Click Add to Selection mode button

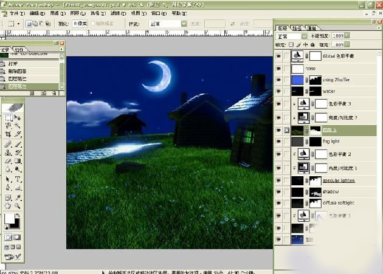(x=35, y=24)
